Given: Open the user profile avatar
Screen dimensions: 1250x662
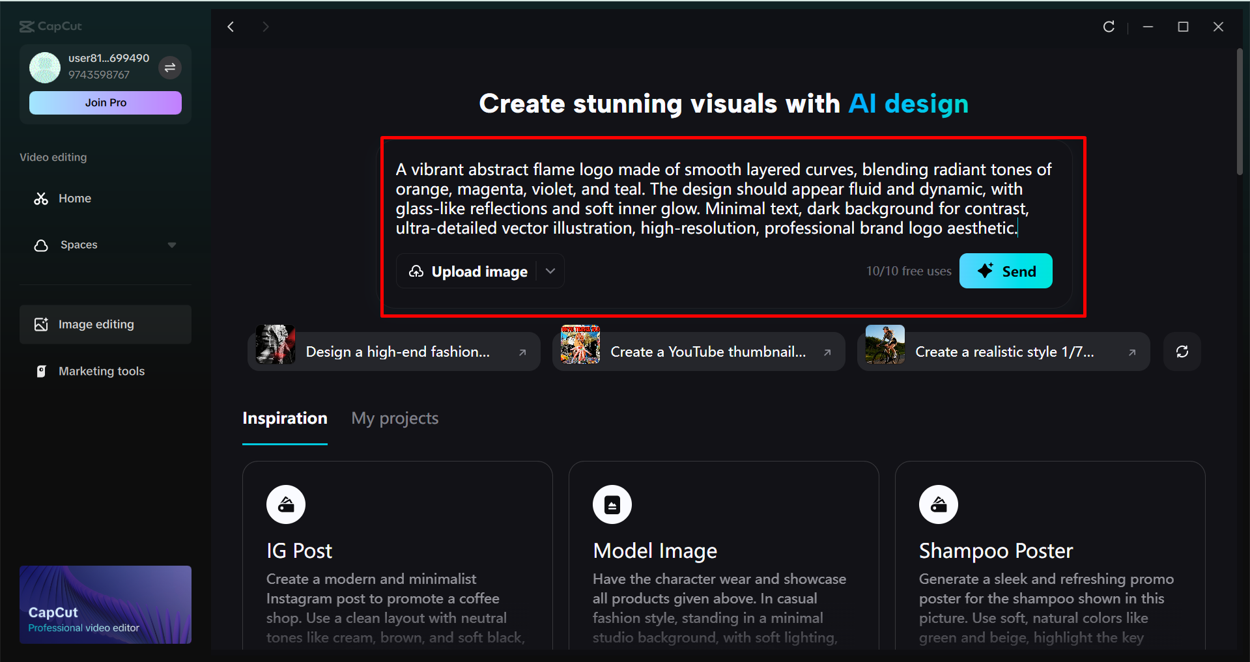Looking at the screenshot, I should coord(45,67).
